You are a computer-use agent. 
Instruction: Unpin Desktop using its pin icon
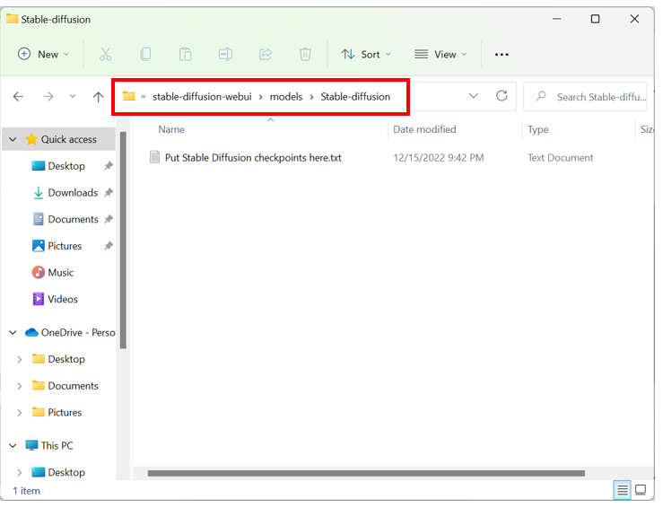point(109,166)
